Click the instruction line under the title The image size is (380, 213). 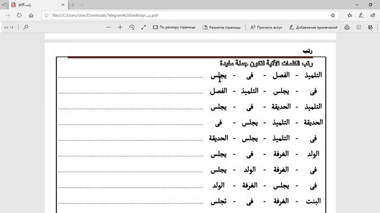click(x=266, y=63)
